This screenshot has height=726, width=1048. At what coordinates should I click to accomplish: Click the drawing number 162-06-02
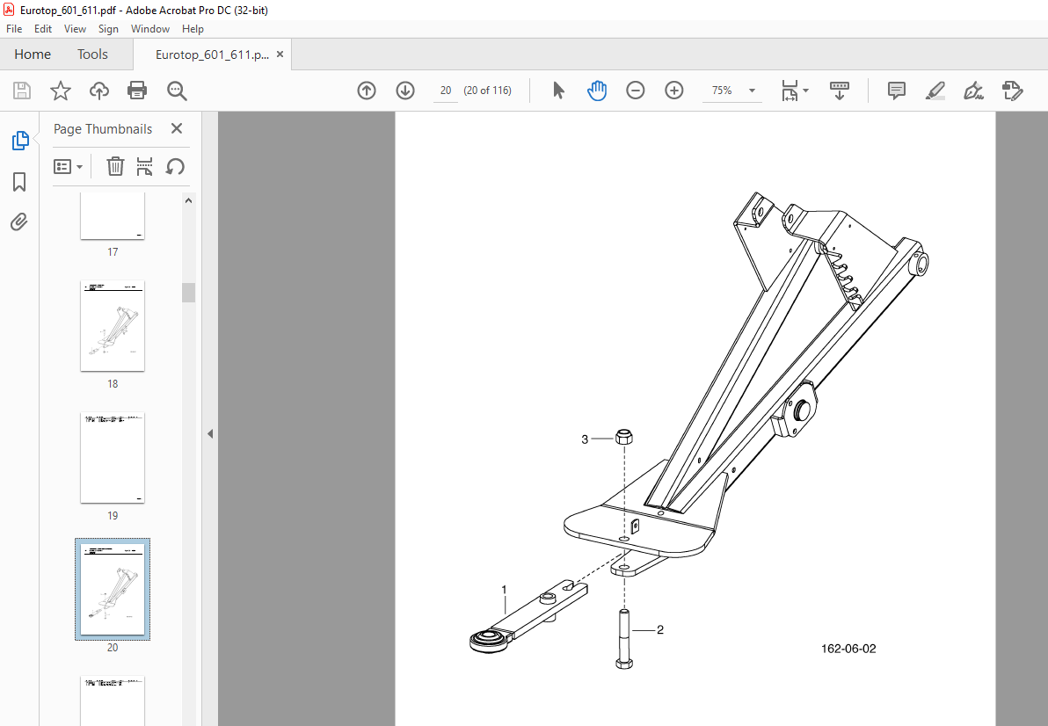848,649
